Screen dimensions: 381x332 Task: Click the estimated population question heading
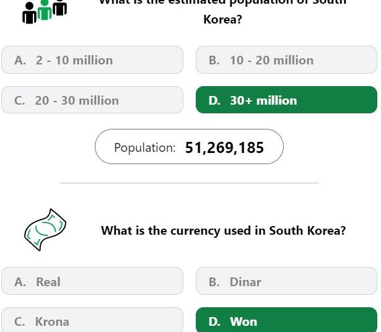click(x=223, y=12)
